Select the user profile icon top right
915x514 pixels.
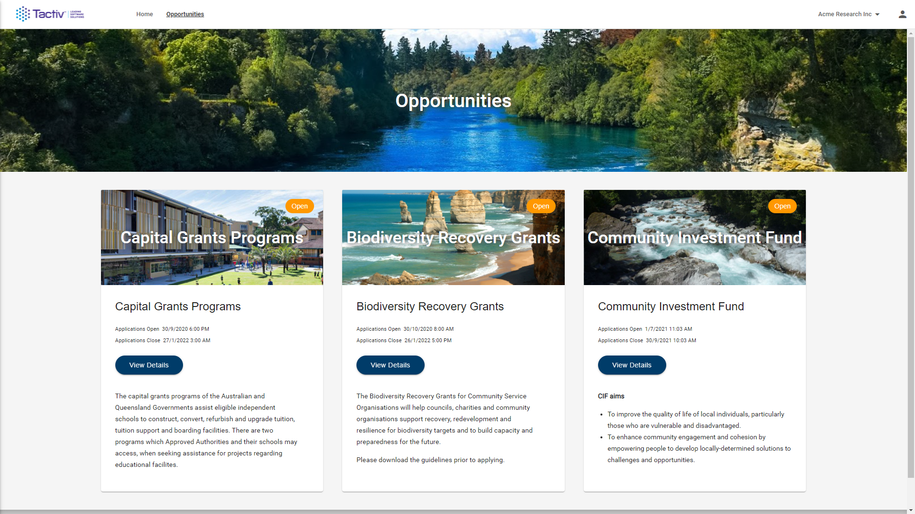coord(902,14)
